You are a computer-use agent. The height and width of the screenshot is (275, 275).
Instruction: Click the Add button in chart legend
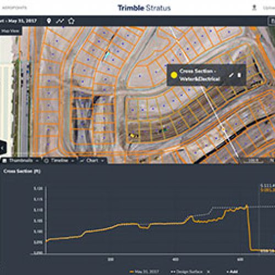pyautogui.click(x=232, y=272)
